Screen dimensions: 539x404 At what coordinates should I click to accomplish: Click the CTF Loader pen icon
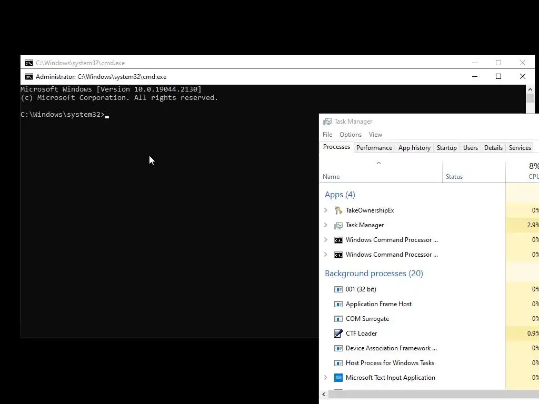click(x=338, y=333)
